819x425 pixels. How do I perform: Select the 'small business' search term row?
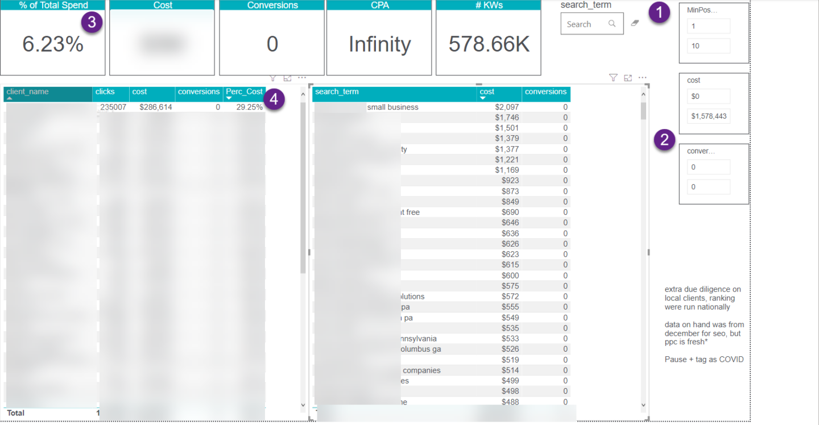(392, 107)
